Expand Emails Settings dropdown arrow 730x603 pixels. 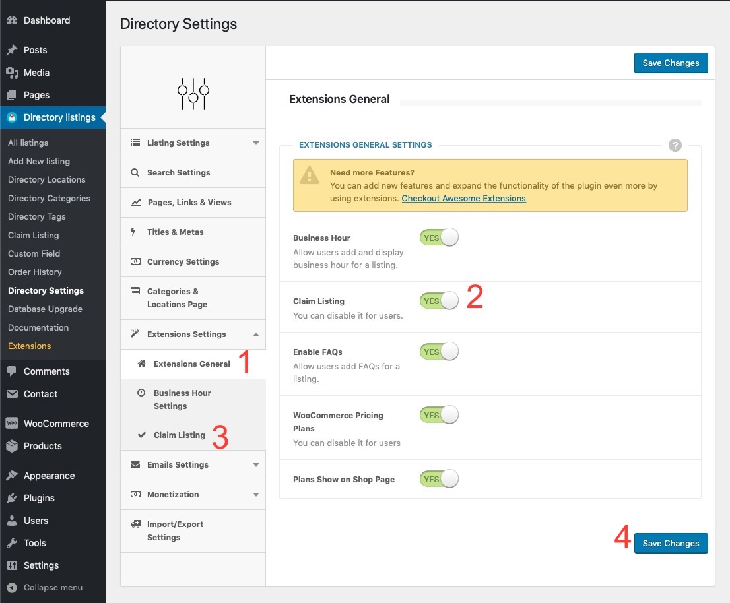tap(256, 465)
